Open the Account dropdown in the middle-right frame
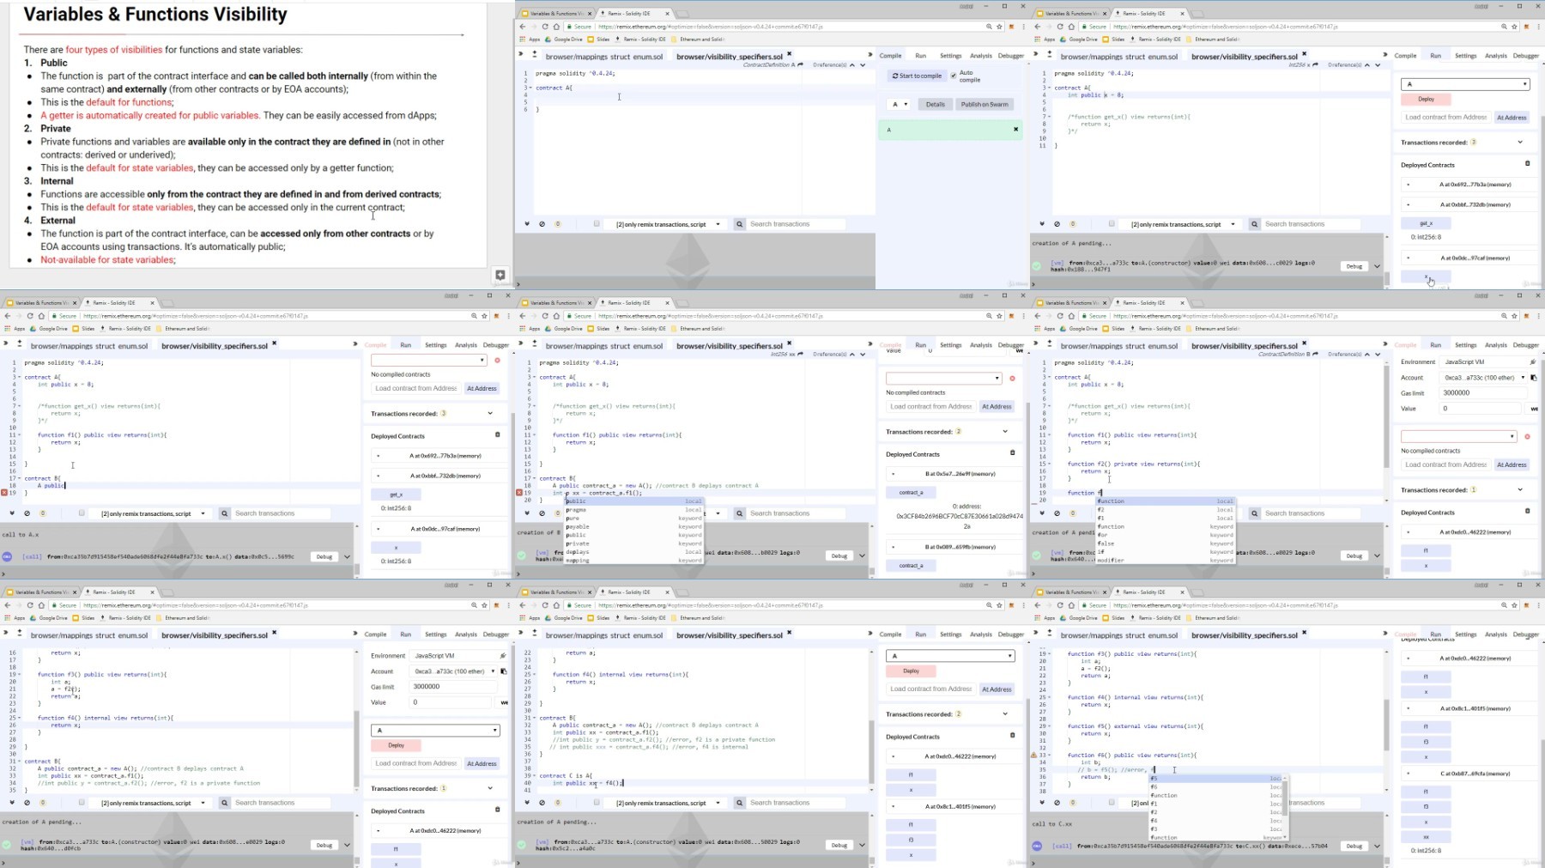The height and width of the screenshot is (868, 1545). coord(1484,378)
